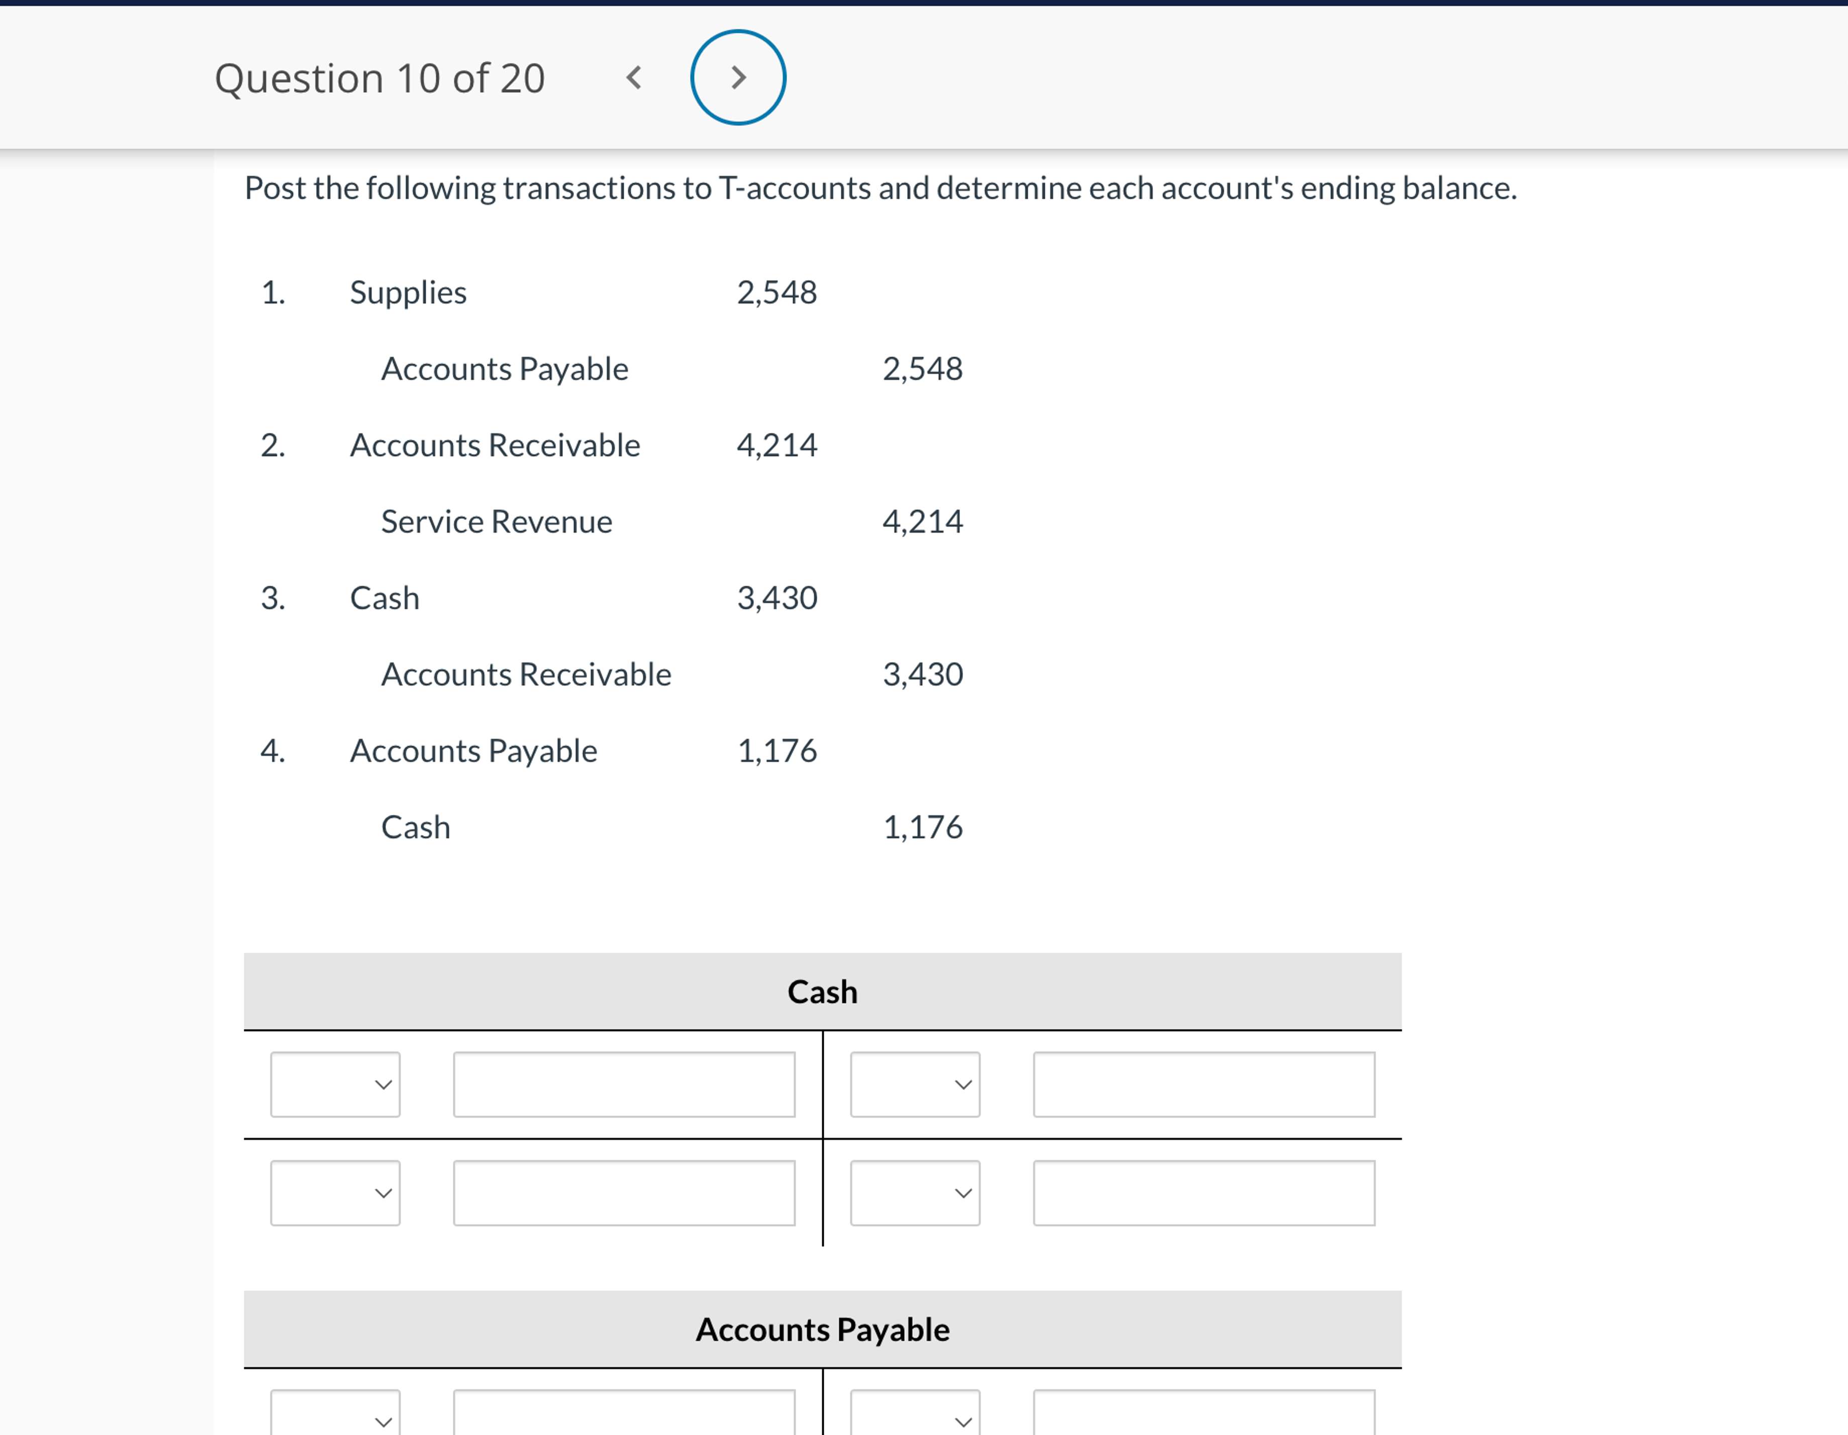The image size is (1848, 1435).
Task: Click the 'Question 10 of 20' heading
Action: coord(380,79)
